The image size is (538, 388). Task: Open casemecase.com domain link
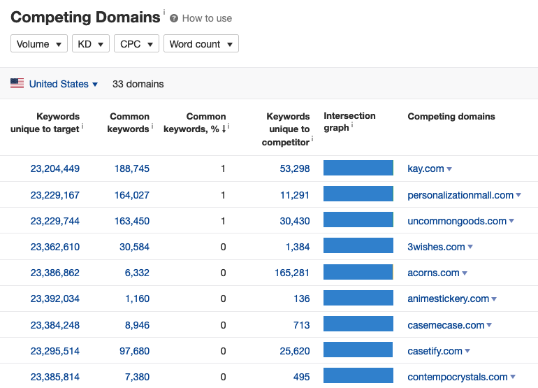pos(446,325)
